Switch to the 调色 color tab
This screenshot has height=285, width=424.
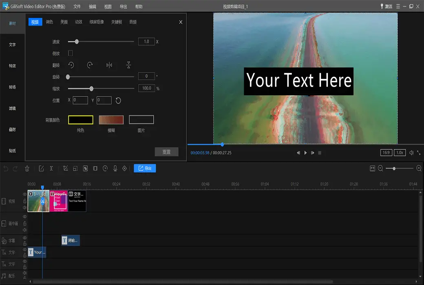point(49,22)
